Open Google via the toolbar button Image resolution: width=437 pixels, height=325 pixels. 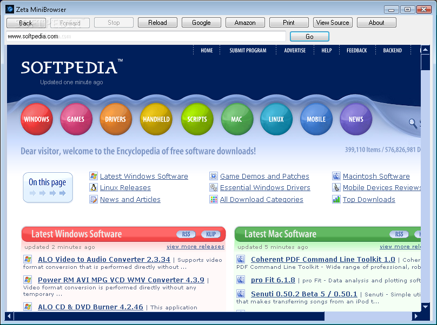(201, 23)
